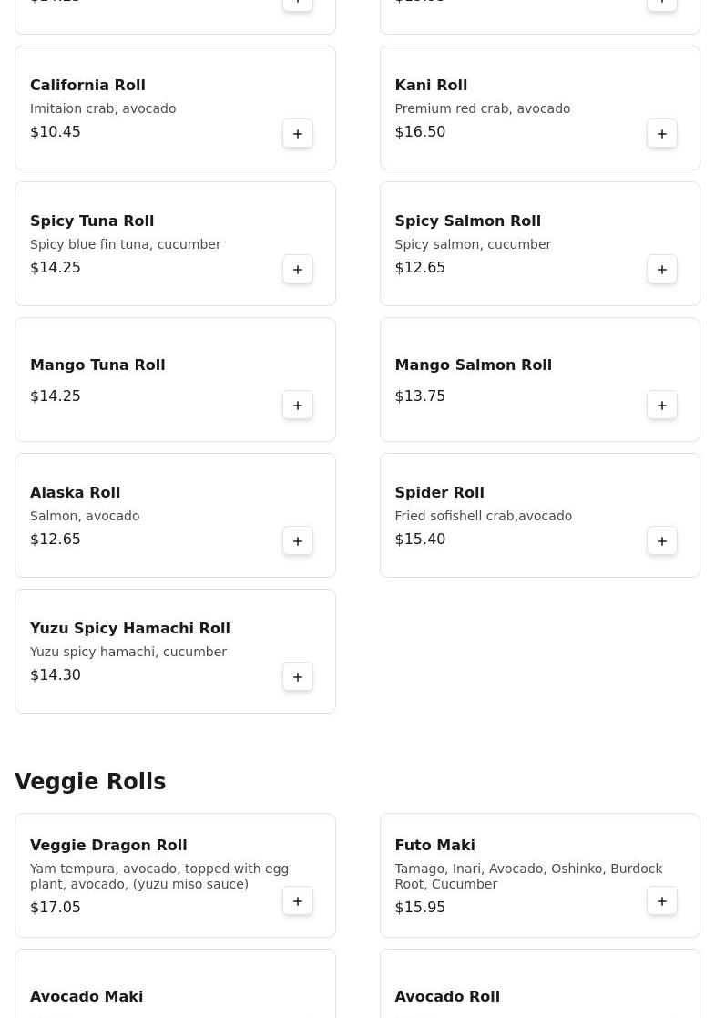This screenshot has height=1018, width=715.
Task: Click plus button for Veggie Dragon Roll
Action: (298, 901)
